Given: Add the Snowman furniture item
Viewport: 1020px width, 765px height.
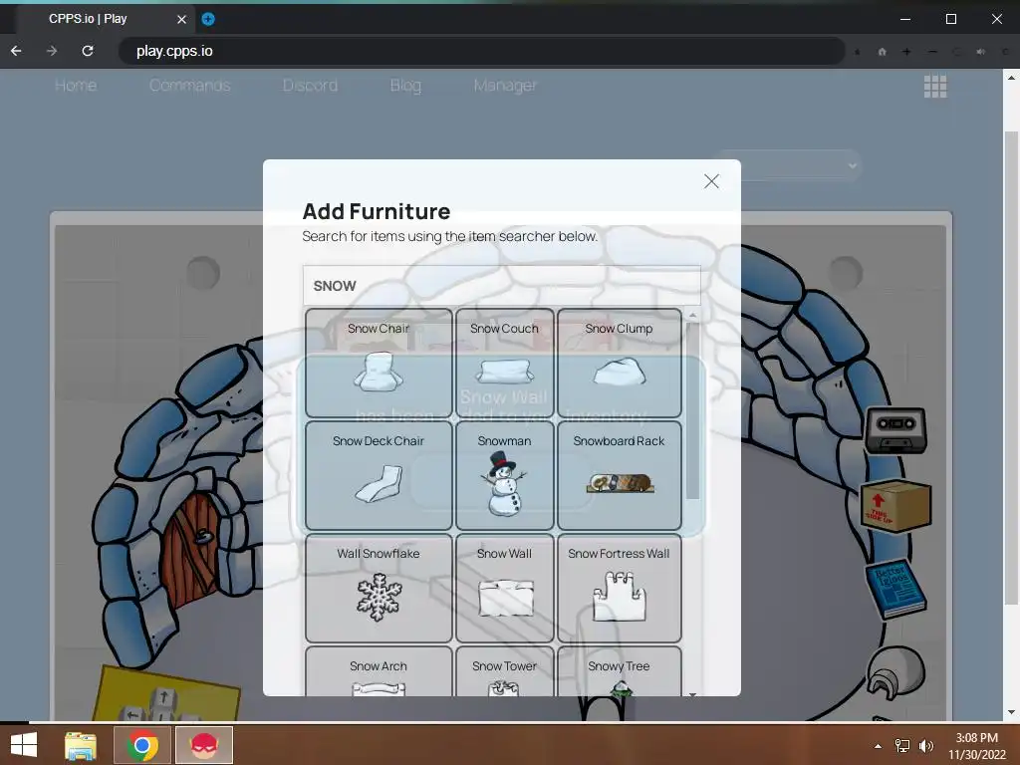Looking at the screenshot, I should (x=505, y=475).
